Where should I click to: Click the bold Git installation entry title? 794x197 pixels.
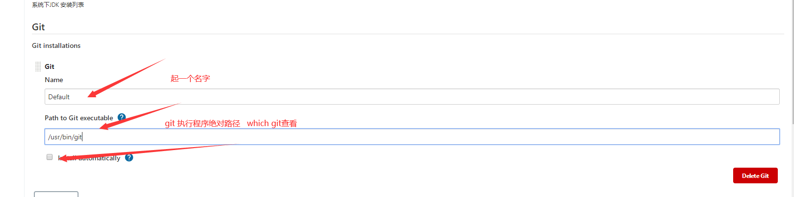(x=50, y=66)
